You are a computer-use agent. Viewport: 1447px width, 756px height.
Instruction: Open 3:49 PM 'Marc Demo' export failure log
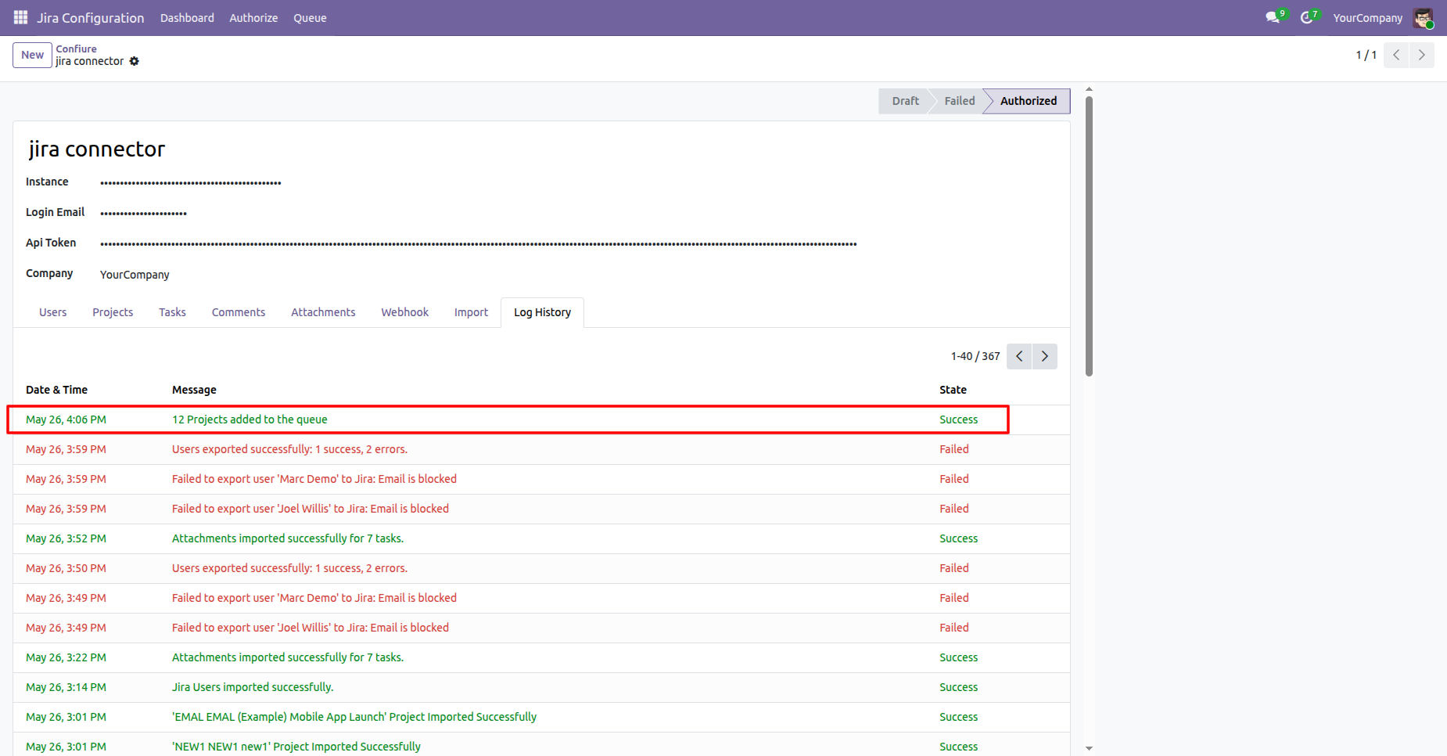[541, 598]
